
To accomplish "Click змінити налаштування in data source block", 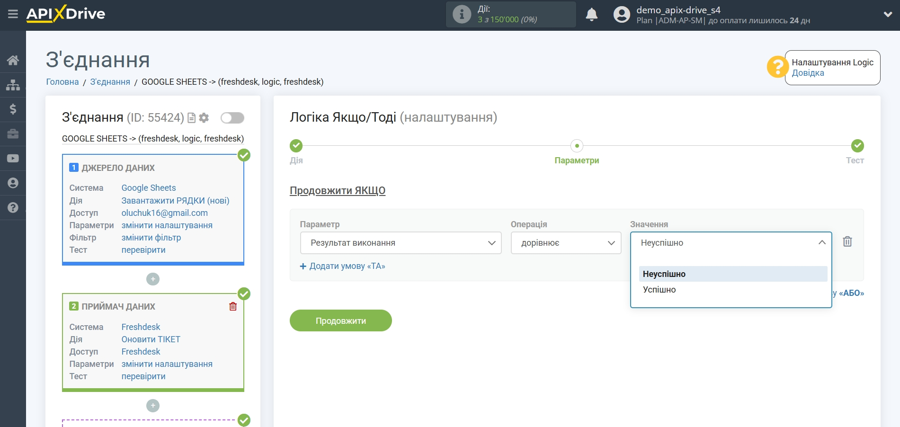I will point(167,225).
